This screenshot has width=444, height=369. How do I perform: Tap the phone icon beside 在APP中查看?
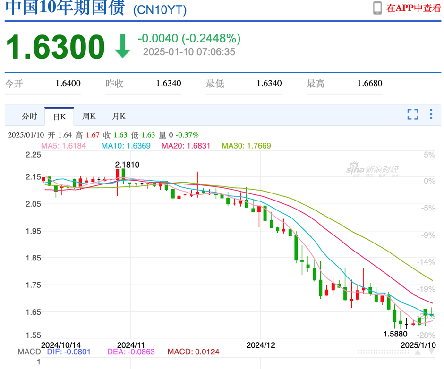[x=377, y=8]
